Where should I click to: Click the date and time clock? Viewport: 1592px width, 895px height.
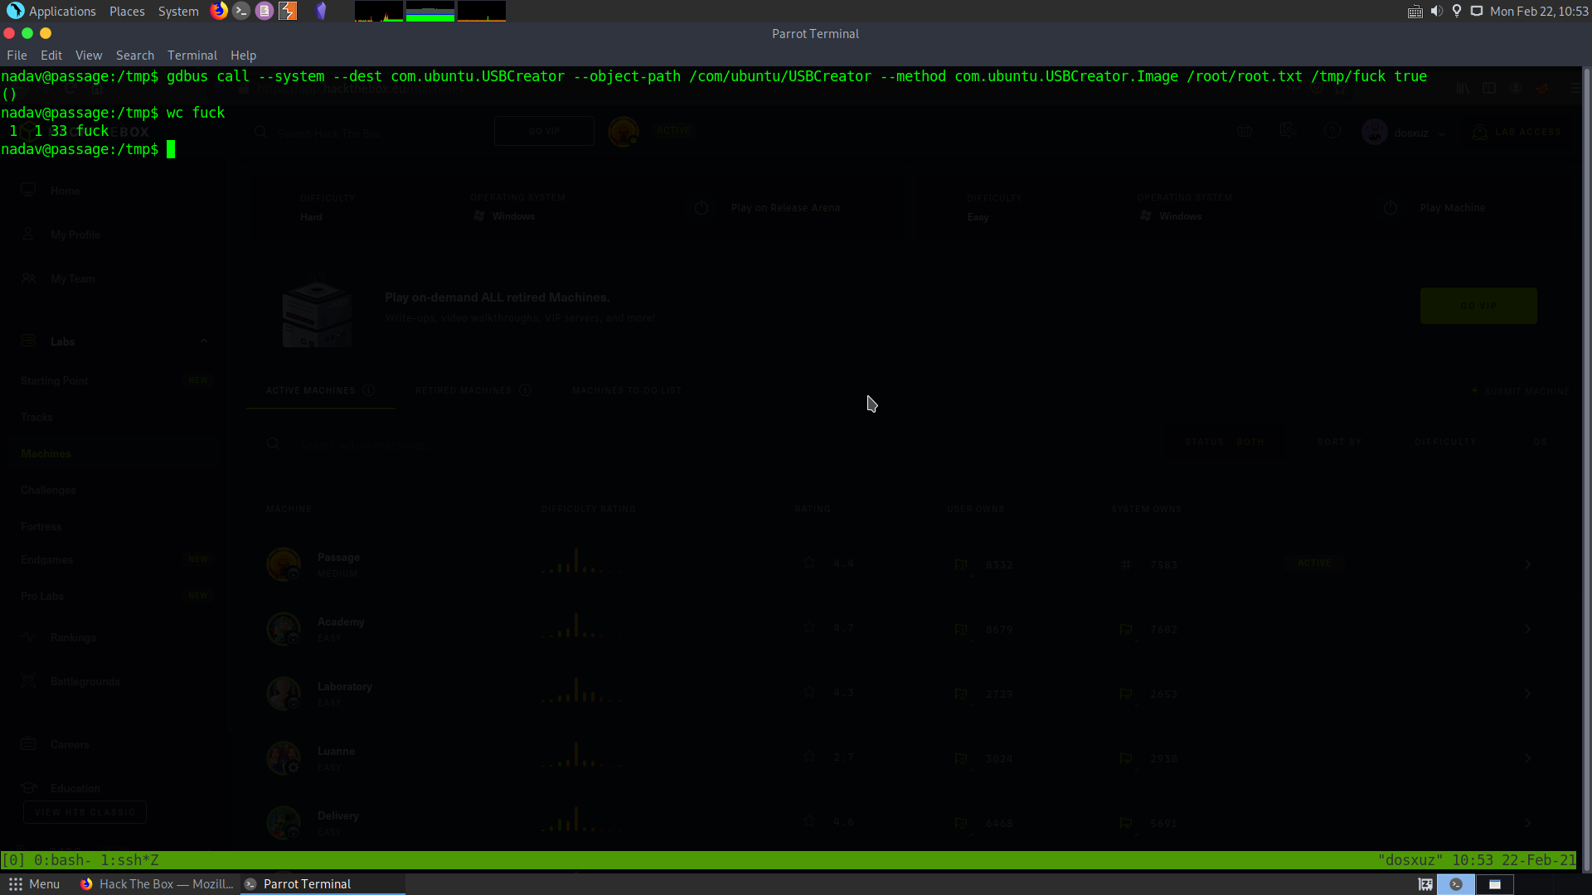[x=1538, y=11]
